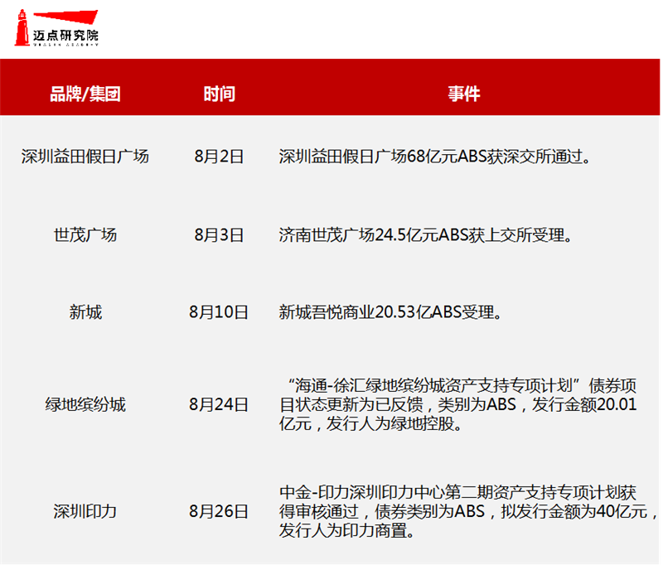Click the red lighthouse logo icon
The image size is (663, 565).
click(x=24, y=28)
